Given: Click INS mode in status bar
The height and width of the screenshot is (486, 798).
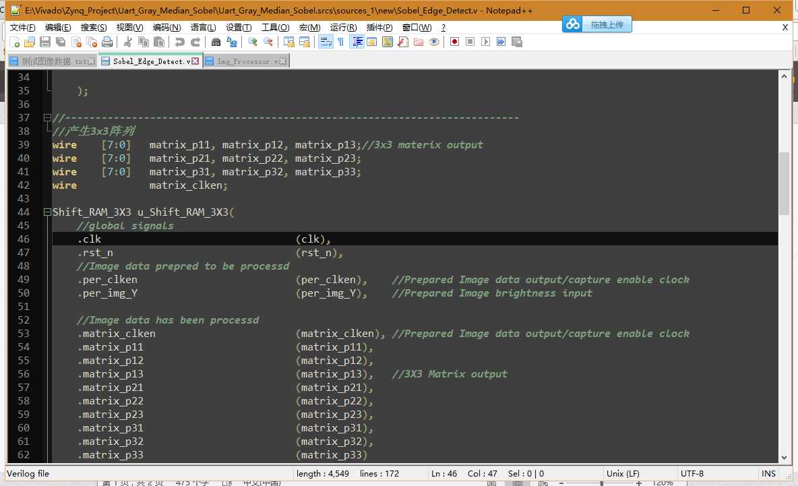Looking at the screenshot, I should (768, 474).
